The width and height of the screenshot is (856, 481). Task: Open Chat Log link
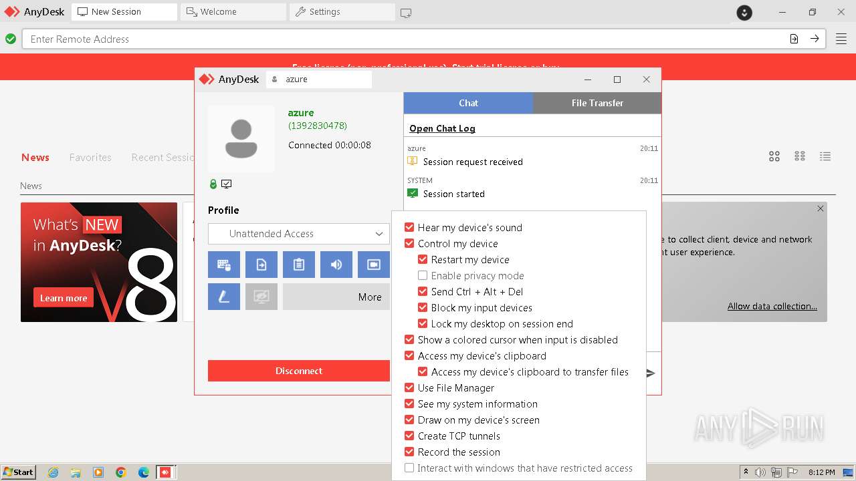(442, 128)
